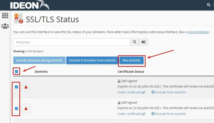Click the SSL/TLS Status page title
The width and height of the screenshot is (214, 123).
tap(52, 19)
